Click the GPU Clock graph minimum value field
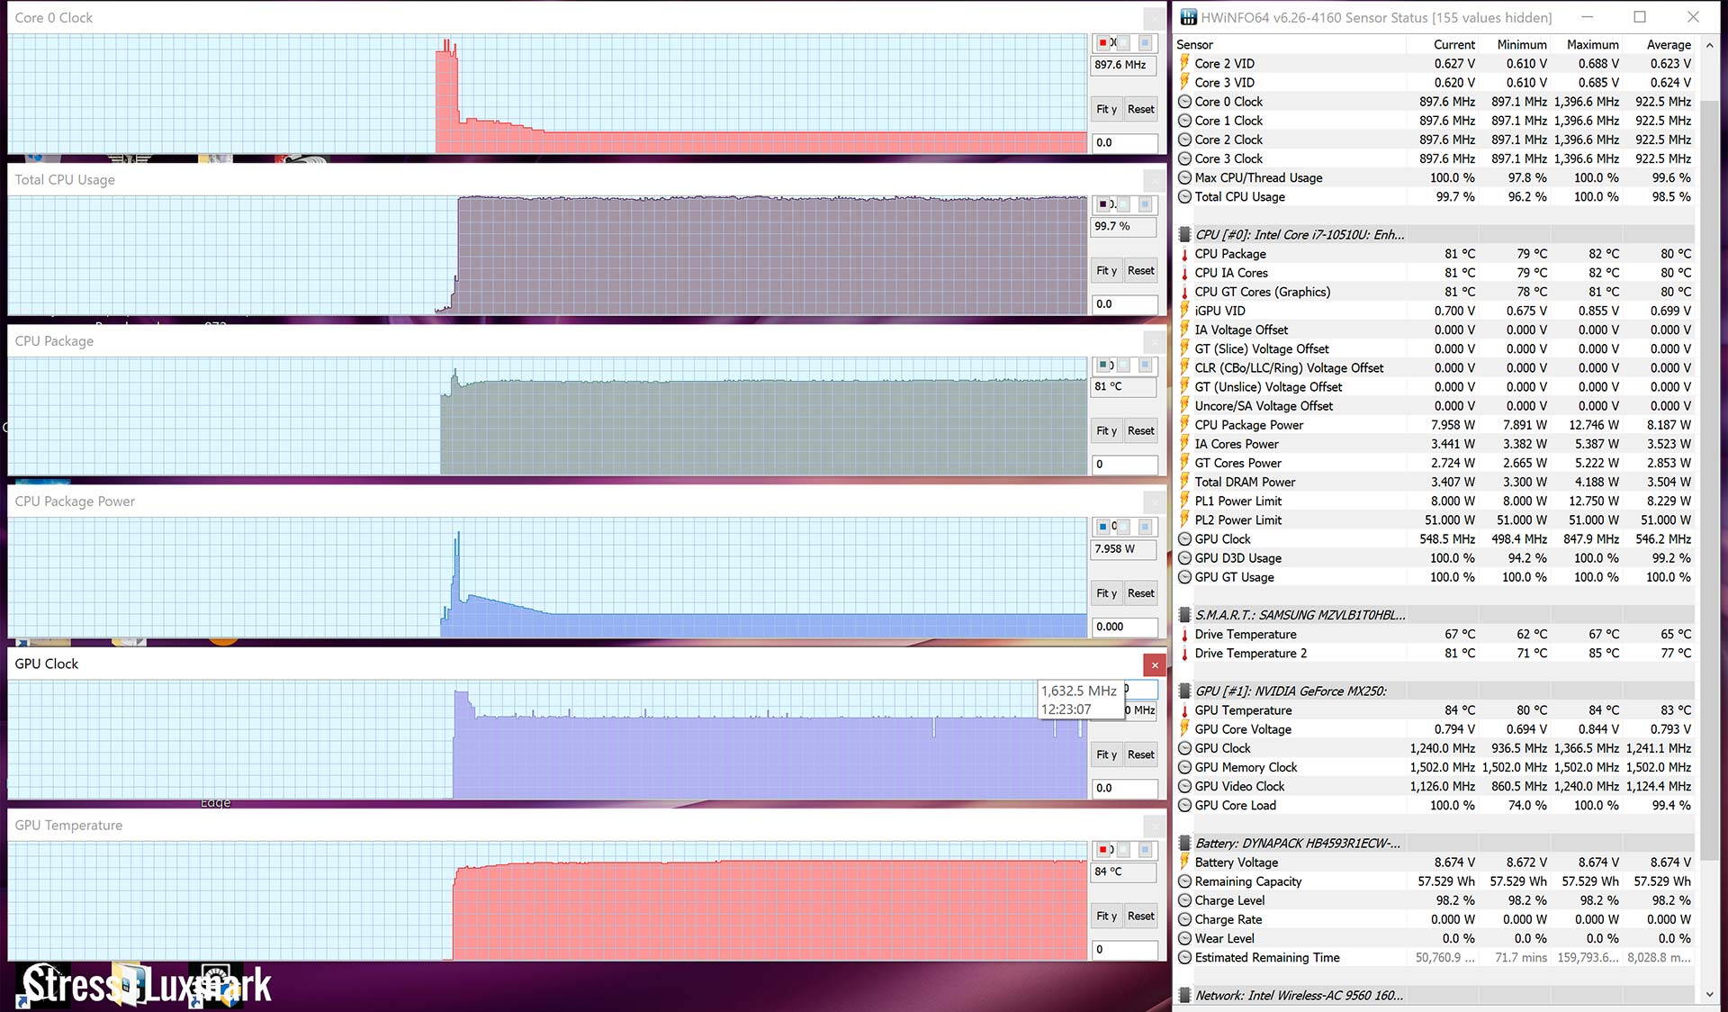This screenshot has width=1728, height=1012. click(x=1123, y=788)
